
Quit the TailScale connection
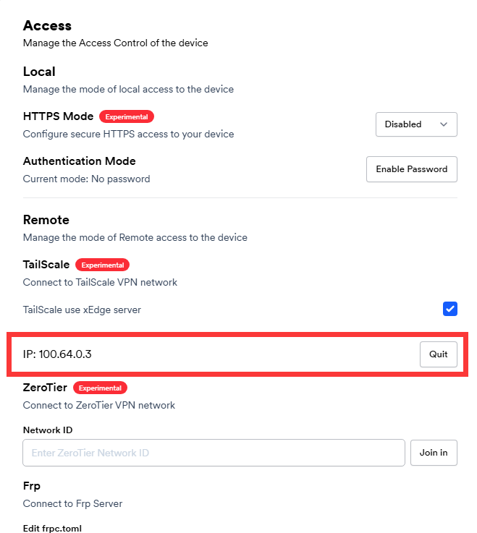click(x=438, y=354)
